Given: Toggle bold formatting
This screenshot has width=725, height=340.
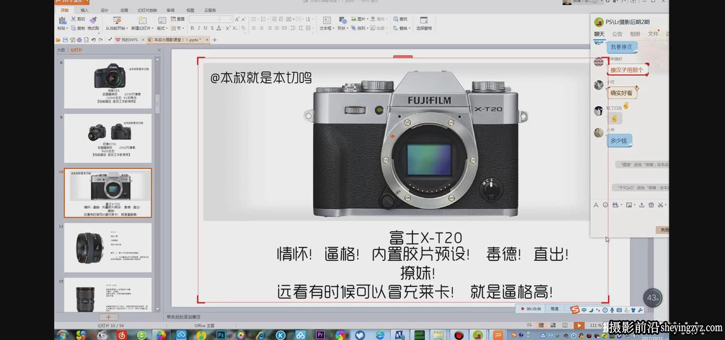Looking at the screenshot, I should [192, 28].
